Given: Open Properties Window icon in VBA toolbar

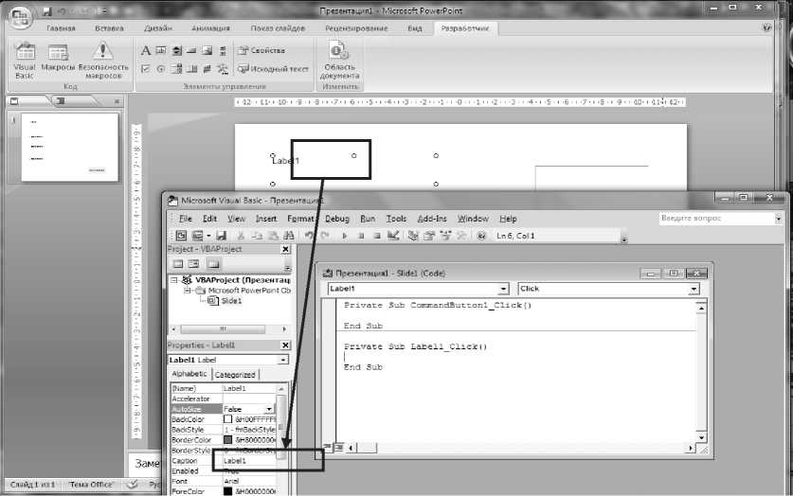Looking at the screenshot, I should [429, 236].
